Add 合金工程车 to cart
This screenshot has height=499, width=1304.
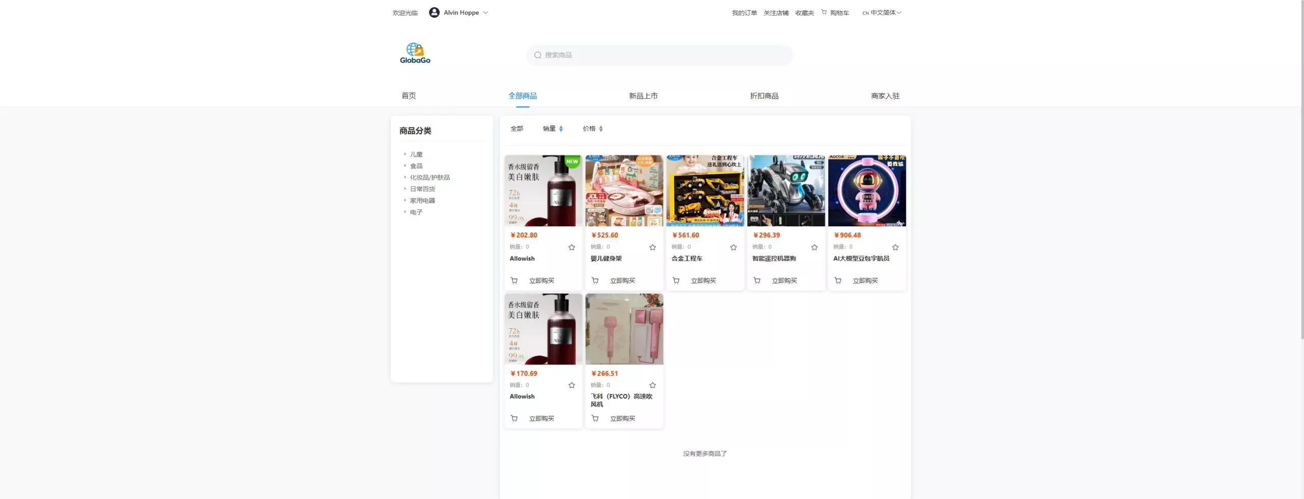pyautogui.click(x=676, y=281)
